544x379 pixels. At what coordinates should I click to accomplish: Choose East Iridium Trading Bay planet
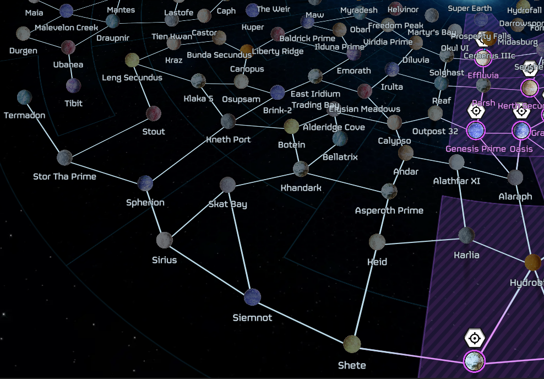pos(315,76)
